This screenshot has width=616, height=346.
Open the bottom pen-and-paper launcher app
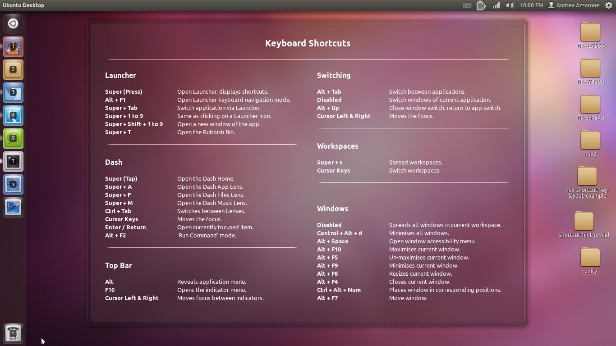pyautogui.click(x=13, y=207)
